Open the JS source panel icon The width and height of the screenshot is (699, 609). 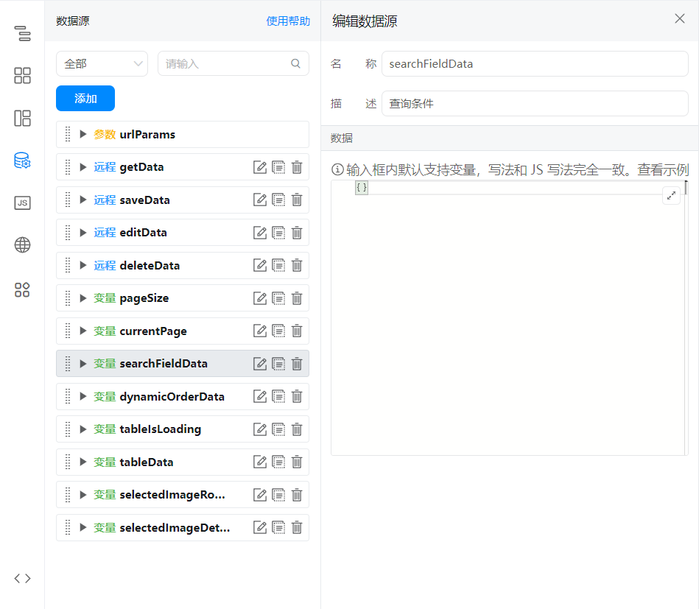click(22, 203)
